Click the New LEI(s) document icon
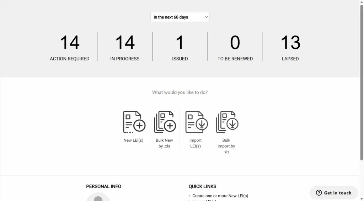 [134, 122]
